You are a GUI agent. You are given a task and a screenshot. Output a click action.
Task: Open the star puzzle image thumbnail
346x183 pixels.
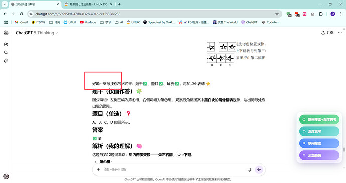[236, 54]
